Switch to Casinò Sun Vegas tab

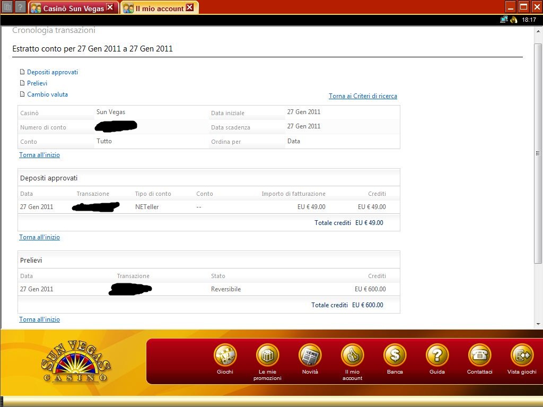click(73, 7)
